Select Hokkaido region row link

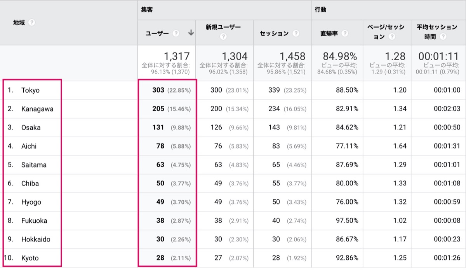point(36,240)
